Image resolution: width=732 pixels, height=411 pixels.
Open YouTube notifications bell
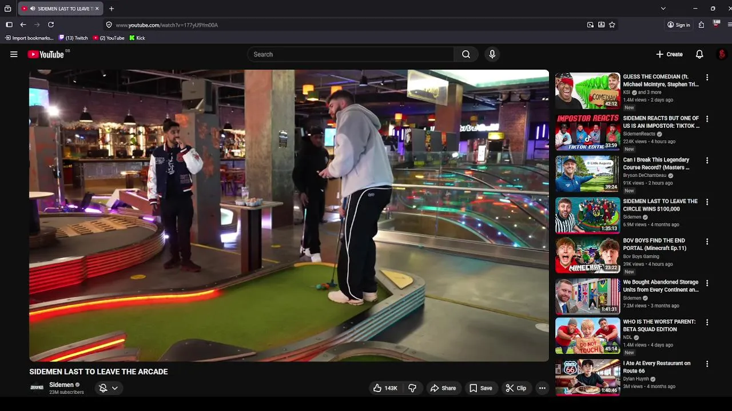coord(699,54)
